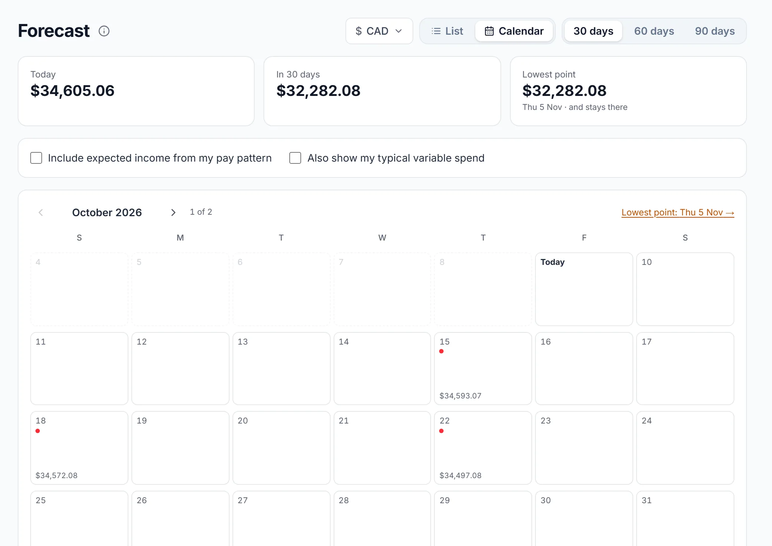Enable expected income from my pay pattern
This screenshot has height=546, width=772.
pos(36,158)
